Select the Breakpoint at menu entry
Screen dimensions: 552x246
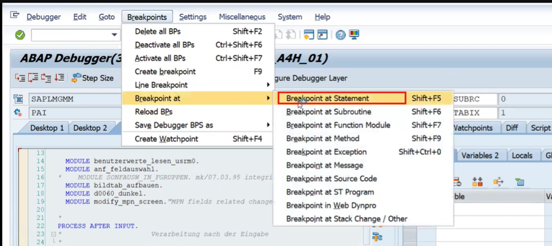click(x=198, y=98)
